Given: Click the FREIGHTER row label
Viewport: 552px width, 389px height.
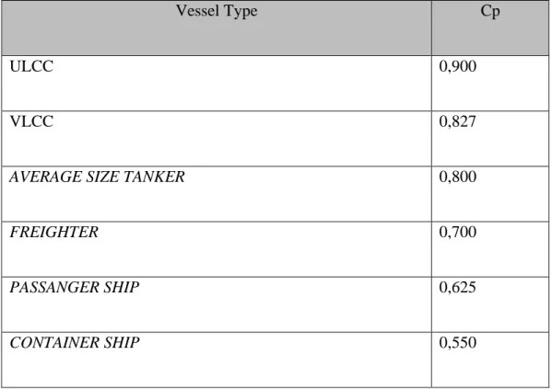Looking at the screenshot, I should click(x=53, y=232).
